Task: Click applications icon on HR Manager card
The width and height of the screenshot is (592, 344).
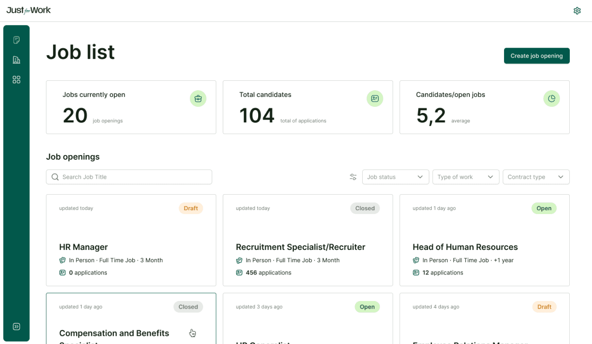Action: 62,273
